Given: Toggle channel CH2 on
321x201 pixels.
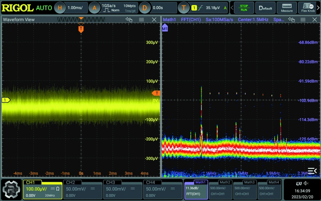Looking at the screenshot, I should 83,189.
